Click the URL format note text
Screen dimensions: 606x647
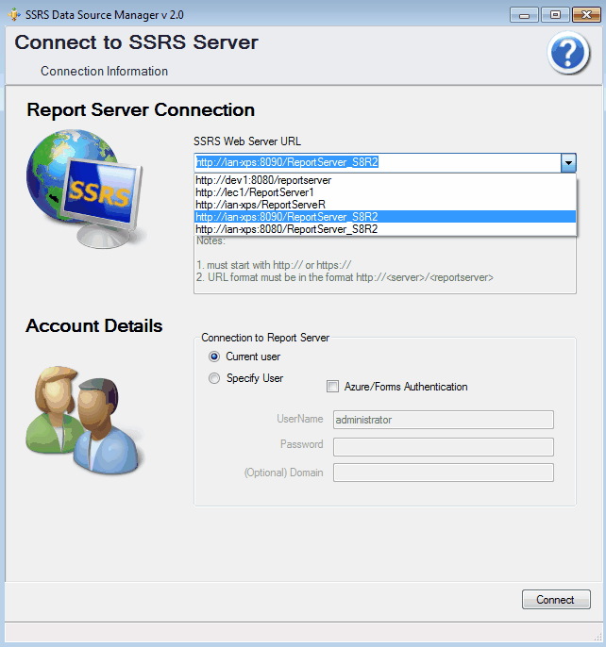pyautogui.click(x=345, y=277)
